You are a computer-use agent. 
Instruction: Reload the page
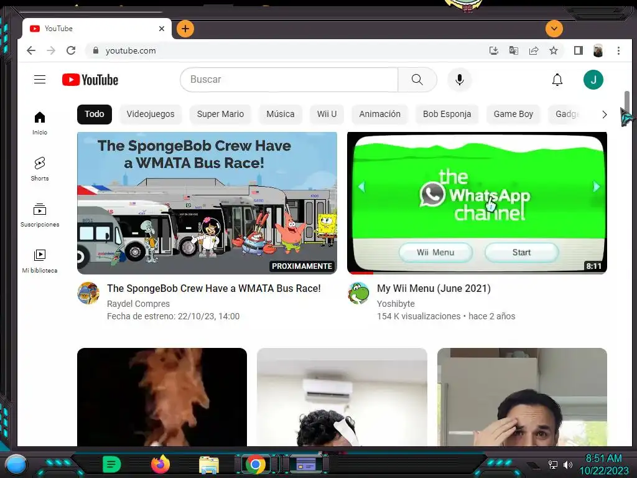click(x=71, y=50)
